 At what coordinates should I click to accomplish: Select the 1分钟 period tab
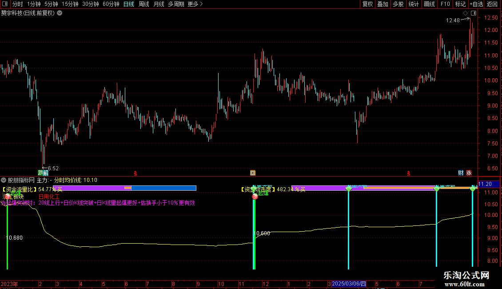point(34,4)
